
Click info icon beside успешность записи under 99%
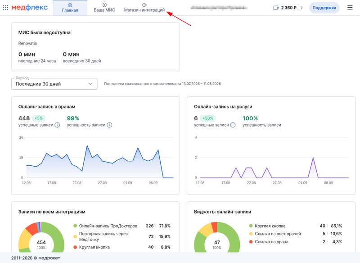[109, 125]
